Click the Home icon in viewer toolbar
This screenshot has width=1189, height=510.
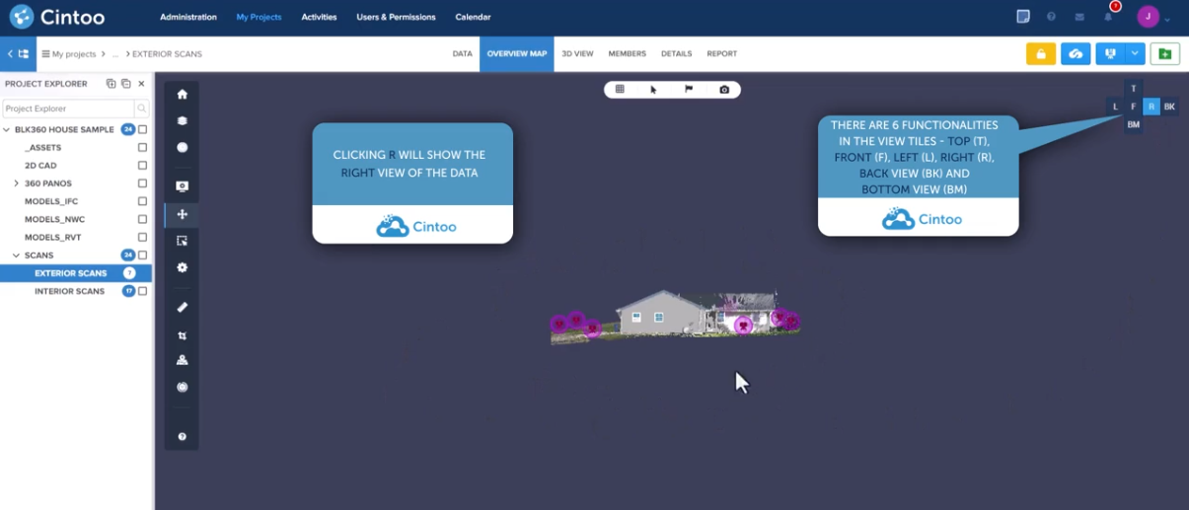(x=182, y=95)
